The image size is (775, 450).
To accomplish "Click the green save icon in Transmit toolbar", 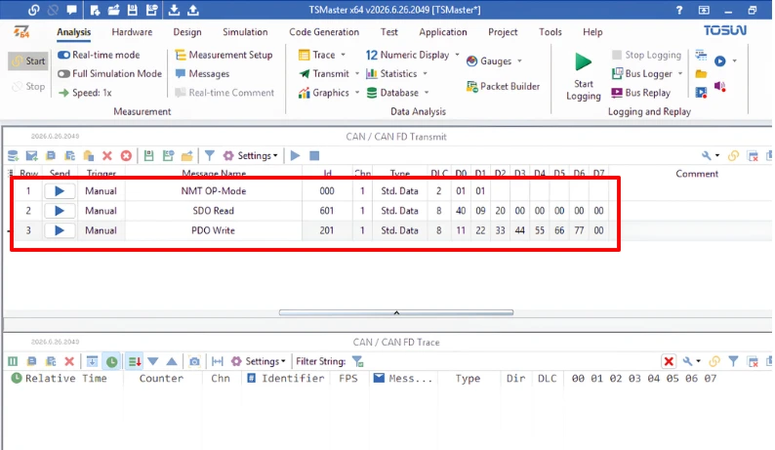I will (148, 156).
